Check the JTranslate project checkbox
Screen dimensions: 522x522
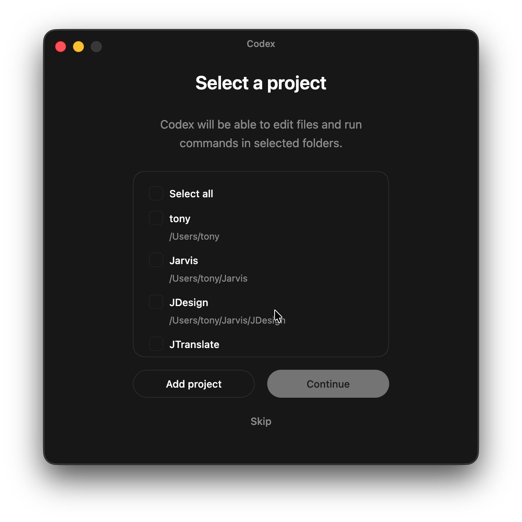click(x=156, y=344)
